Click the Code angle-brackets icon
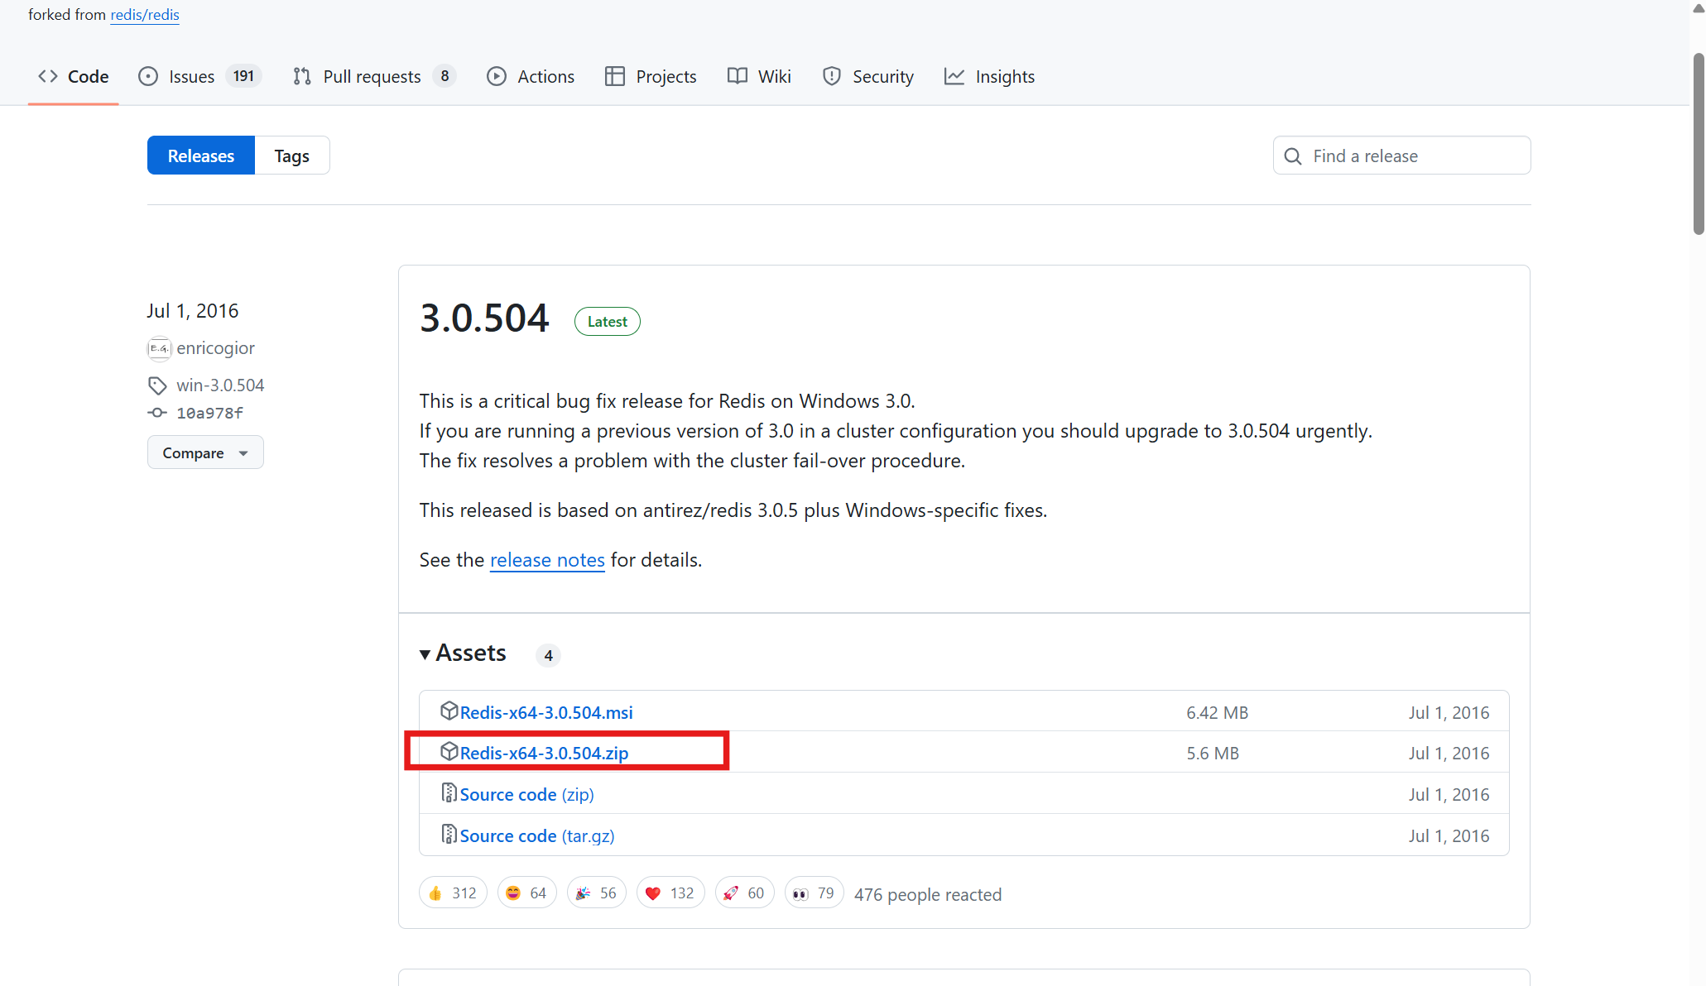Screen dimensions: 1706x986 coord(48,76)
